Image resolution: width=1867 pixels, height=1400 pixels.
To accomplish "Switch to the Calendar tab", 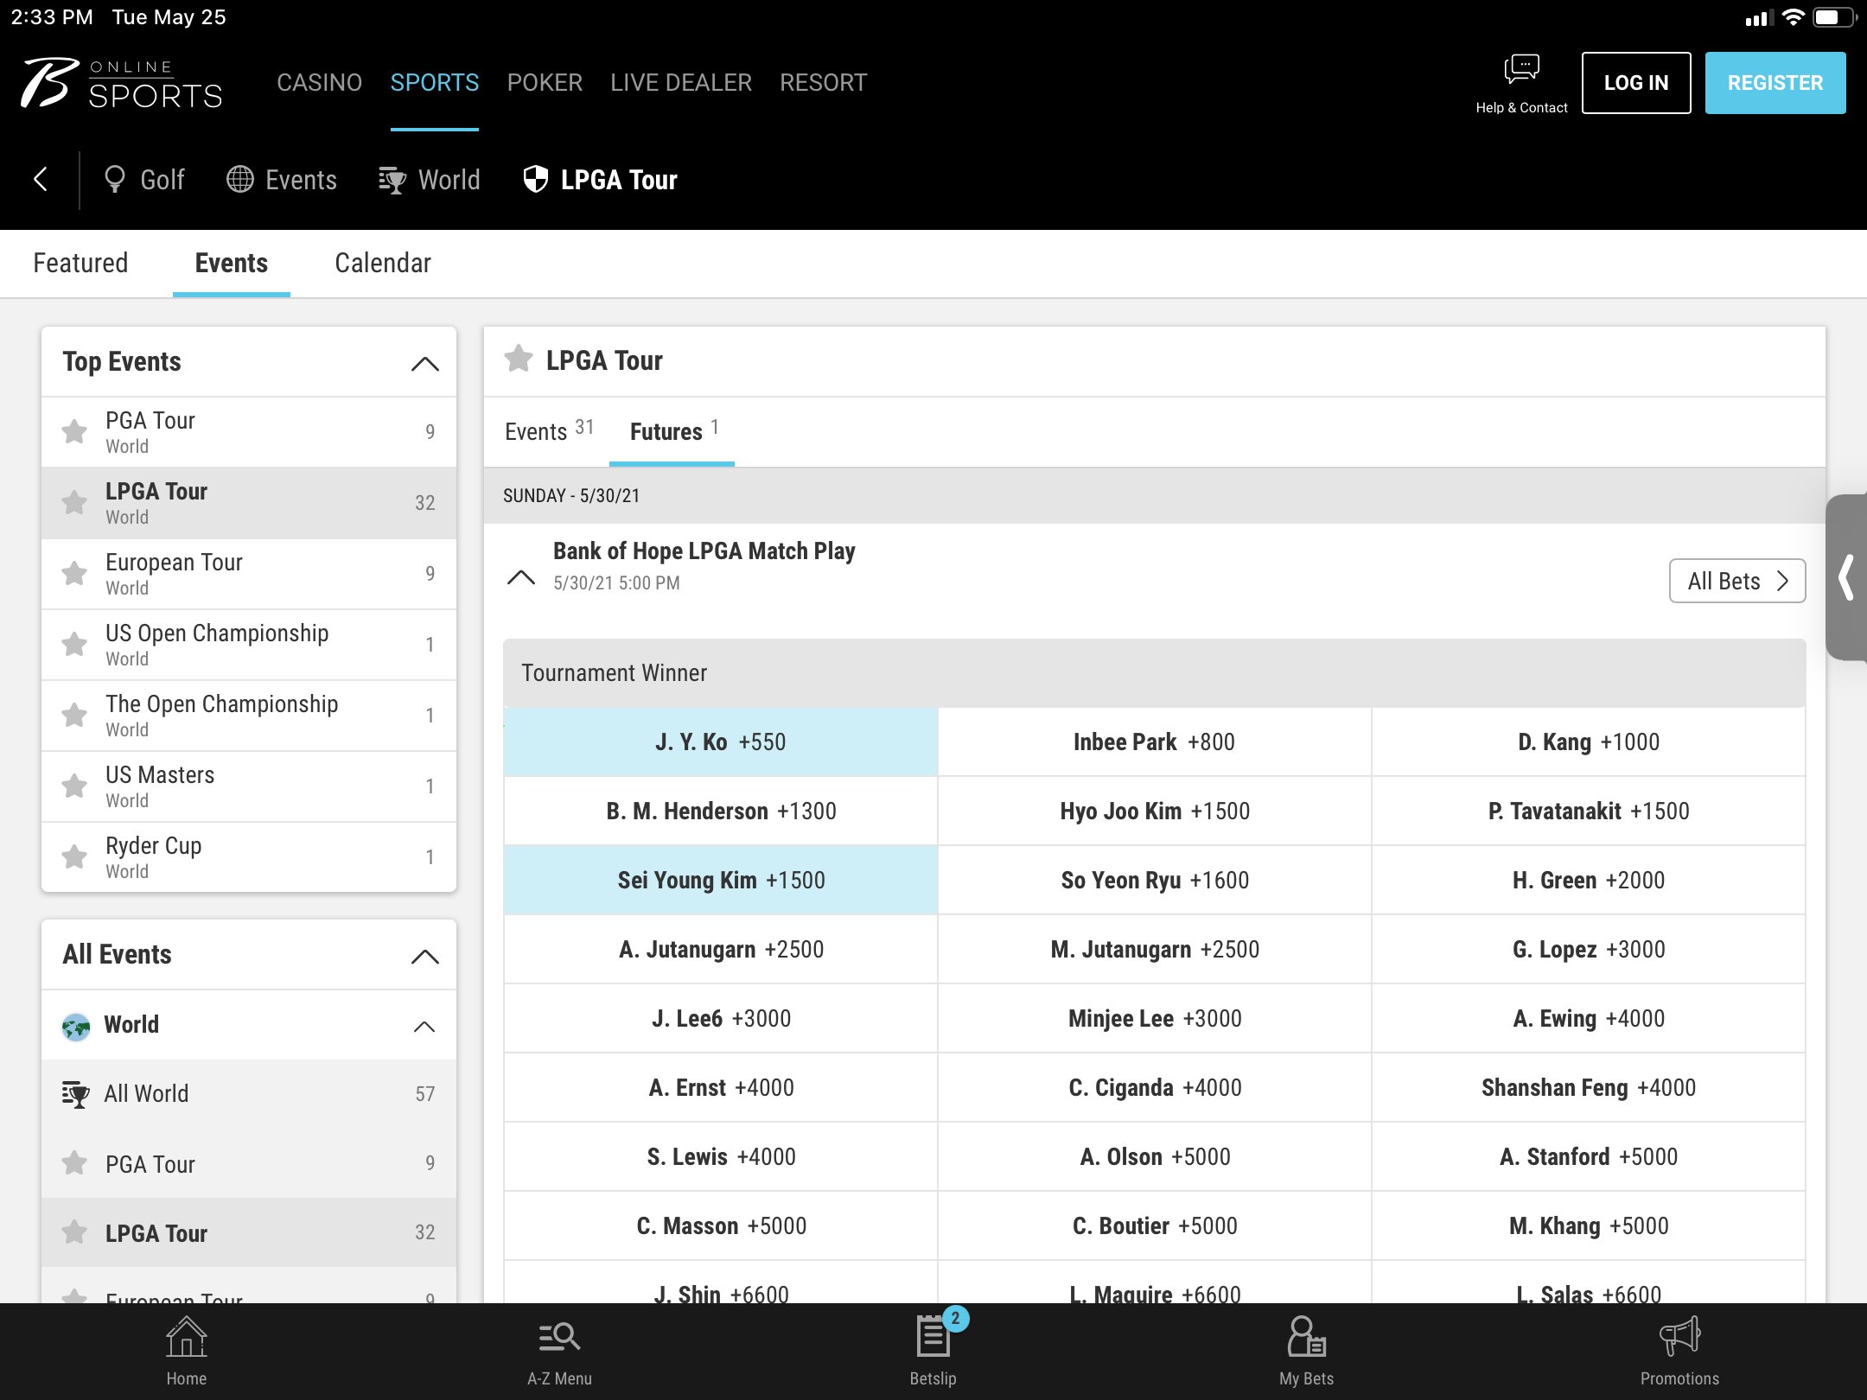I will point(383,263).
